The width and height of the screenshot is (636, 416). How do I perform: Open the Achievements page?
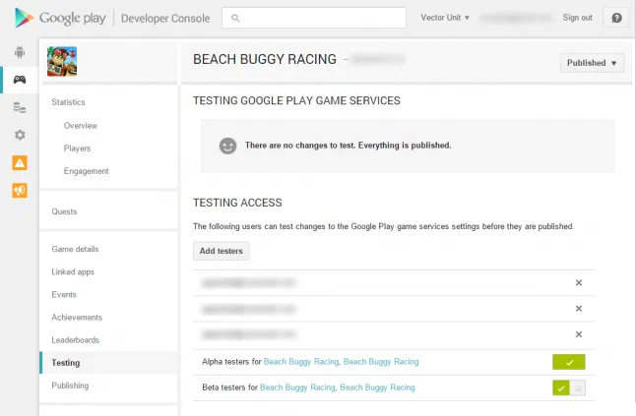pos(77,318)
